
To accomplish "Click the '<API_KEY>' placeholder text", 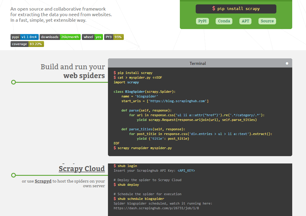I will pos(186,171).
